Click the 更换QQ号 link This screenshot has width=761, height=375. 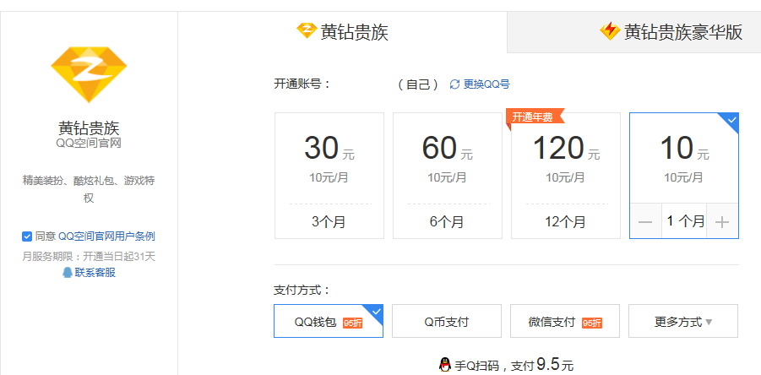486,84
